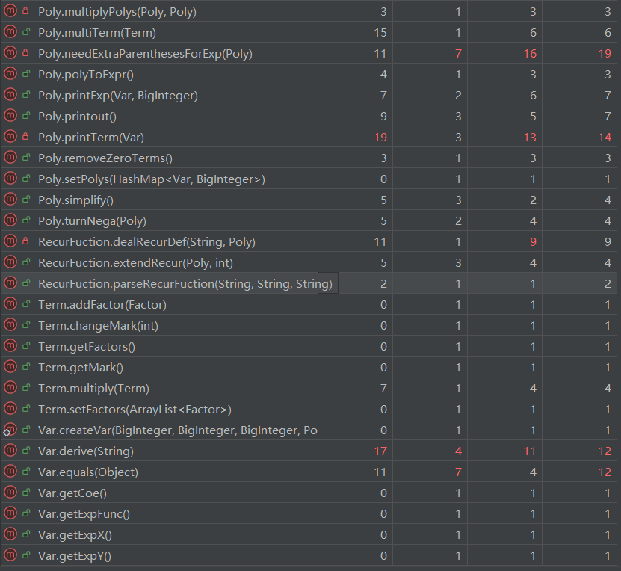Select the Term.getMark() method name
Viewport: 621px width, 571px height.
(x=81, y=368)
